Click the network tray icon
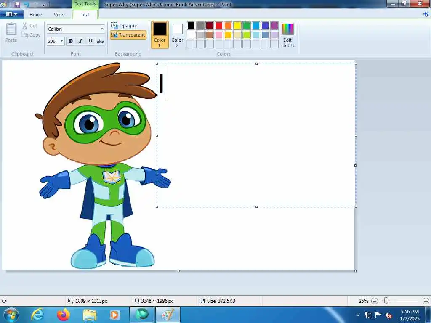The width and height of the screenshot is (431, 323). 368,315
